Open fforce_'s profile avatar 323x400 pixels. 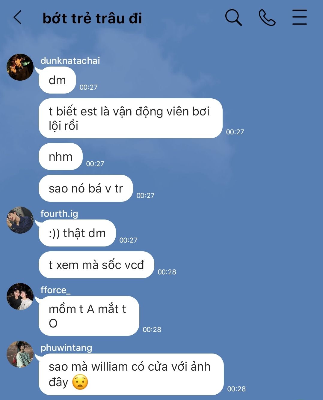(20, 297)
